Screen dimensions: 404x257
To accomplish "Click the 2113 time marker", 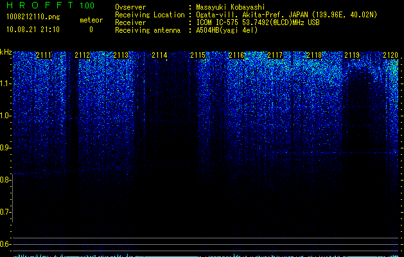I will pos(121,55).
